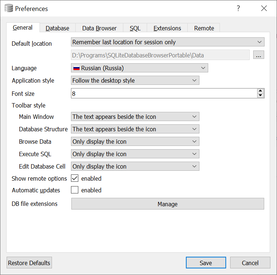The width and height of the screenshot is (277, 275).
Task: Browse for a location with the ellipsis button
Action: pyautogui.click(x=259, y=55)
